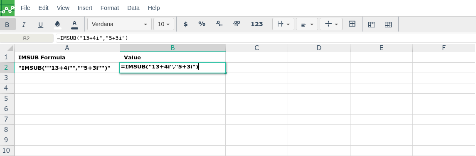Viewport: 476px width, 156px height.
Task: Open the text color picker
Action: click(x=74, y=24)
